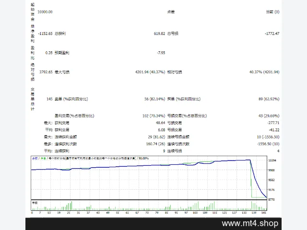Click average profit trade value 6.08
This screenshot has height=230, width=307.
tap(162, 130)
